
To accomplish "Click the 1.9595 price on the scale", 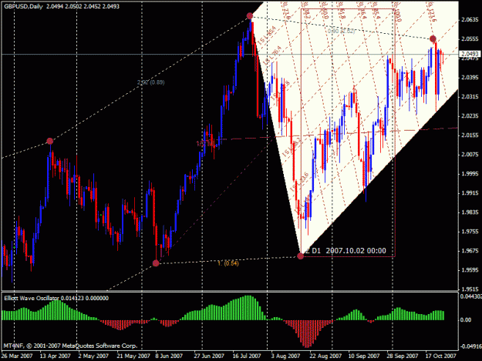I will [x=470, y=270].
